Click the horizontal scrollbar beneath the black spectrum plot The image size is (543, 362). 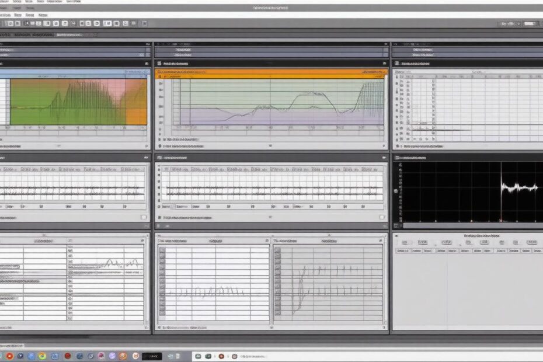(x=473, y=226)
